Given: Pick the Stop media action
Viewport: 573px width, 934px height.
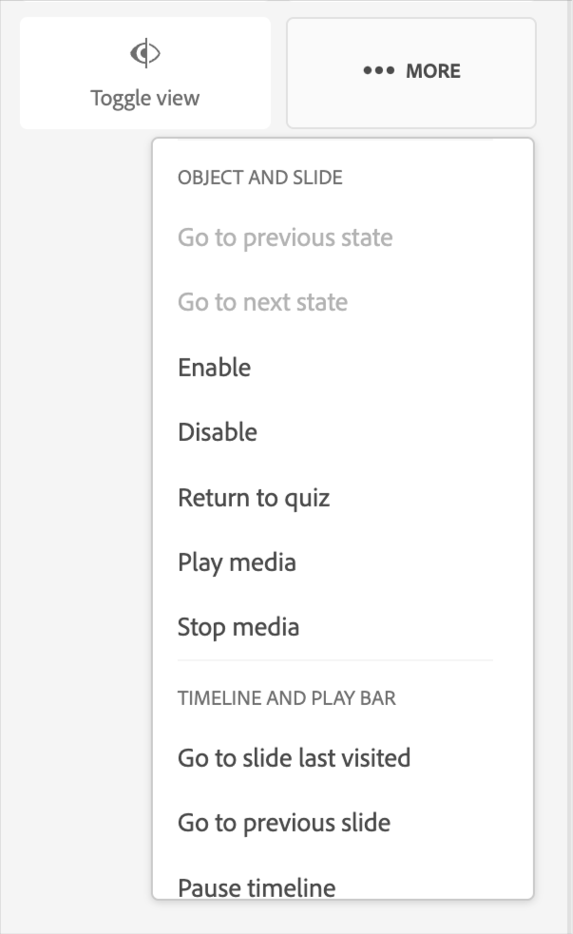Looking at the screenshot, I should 239,627.
